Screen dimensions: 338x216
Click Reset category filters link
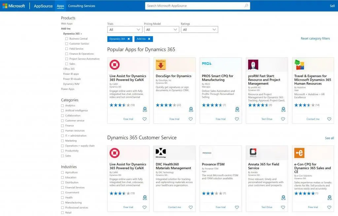pyautogui.click(x=315, y=39)
